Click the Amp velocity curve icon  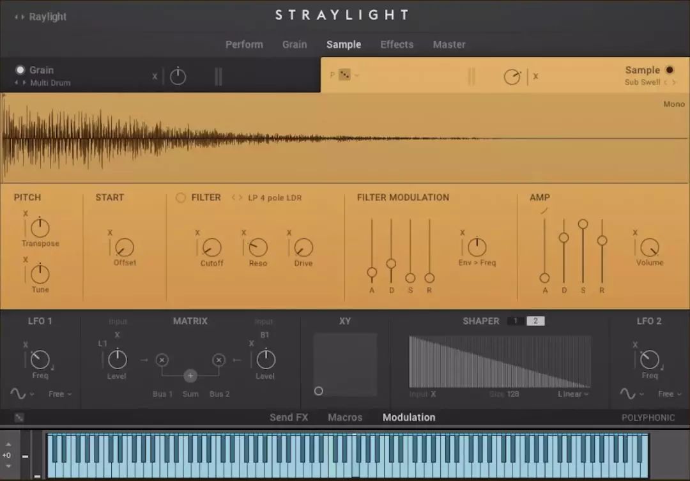click(x=544, y=211)
